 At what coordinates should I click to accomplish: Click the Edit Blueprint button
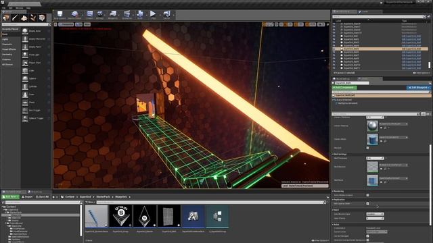(x=418, y=88)
